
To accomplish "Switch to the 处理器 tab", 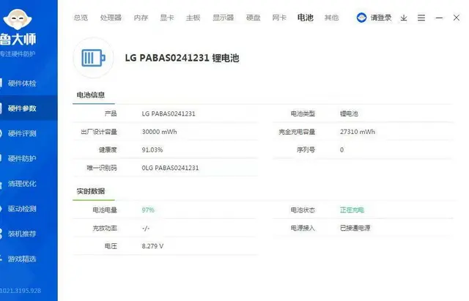I will click(x=111, y=18).
